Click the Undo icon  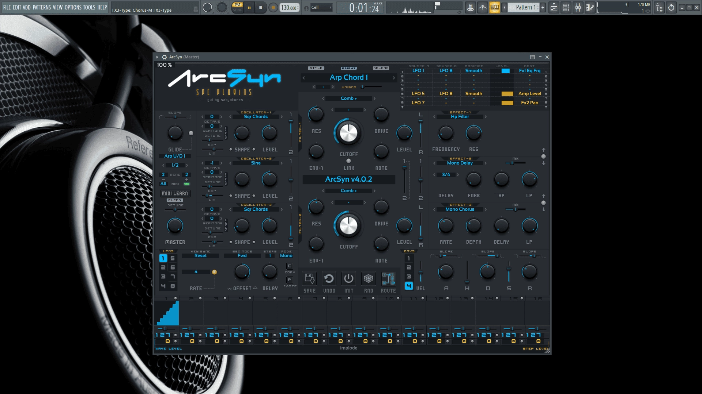pos(329,279)
